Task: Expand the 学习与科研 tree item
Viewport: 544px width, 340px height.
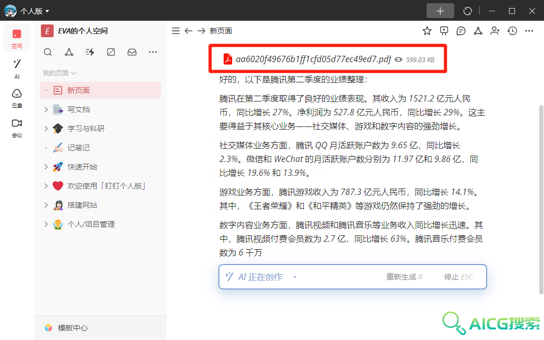Action: pos(46,129)
